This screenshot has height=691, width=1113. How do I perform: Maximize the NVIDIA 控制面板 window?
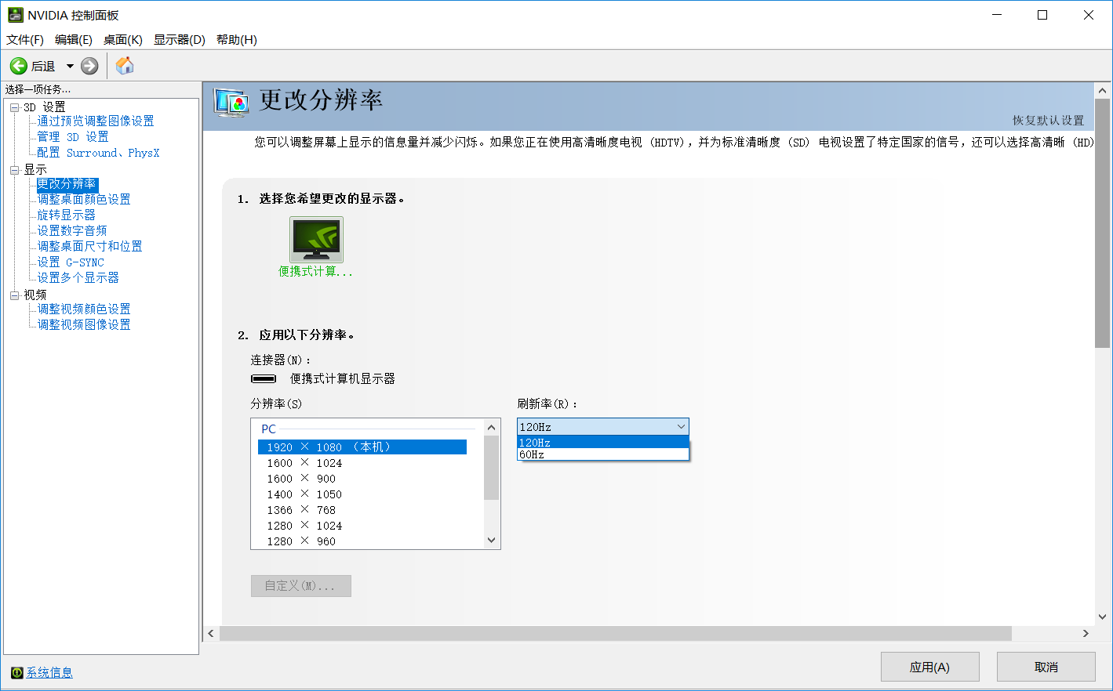pos(1042,15)
